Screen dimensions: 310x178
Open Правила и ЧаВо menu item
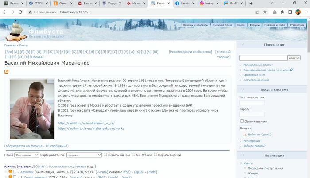275,25
